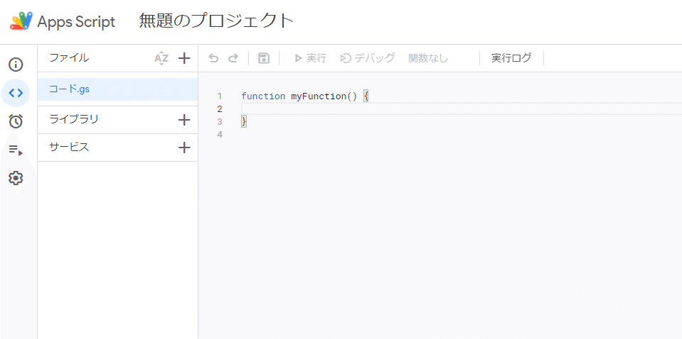The width and height of the screenshot is (682, 339).
Task: Click line number 4 in the gutter
Action: coord(220,134)
